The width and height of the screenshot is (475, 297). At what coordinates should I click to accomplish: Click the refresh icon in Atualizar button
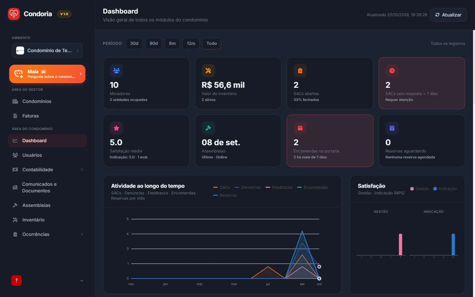point(437,15)
